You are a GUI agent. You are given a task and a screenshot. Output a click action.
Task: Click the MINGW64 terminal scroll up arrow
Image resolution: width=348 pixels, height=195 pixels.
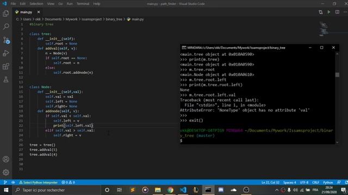(337, 54)
